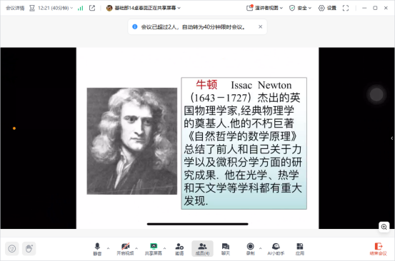This screenshot has width=395, height=261.
Task: Click the zoom magnifier button on shared screen
Action: (384, 227)
